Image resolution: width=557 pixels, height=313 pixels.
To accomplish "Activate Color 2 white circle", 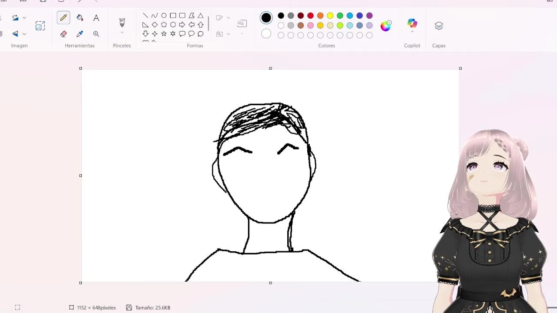I will (x=266, y=34).
